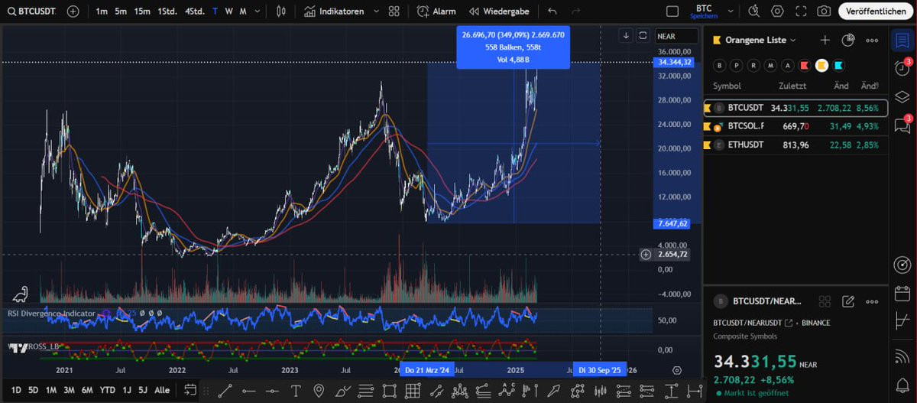
Task: Select the R watchlist circle
Action: point(753,65)
